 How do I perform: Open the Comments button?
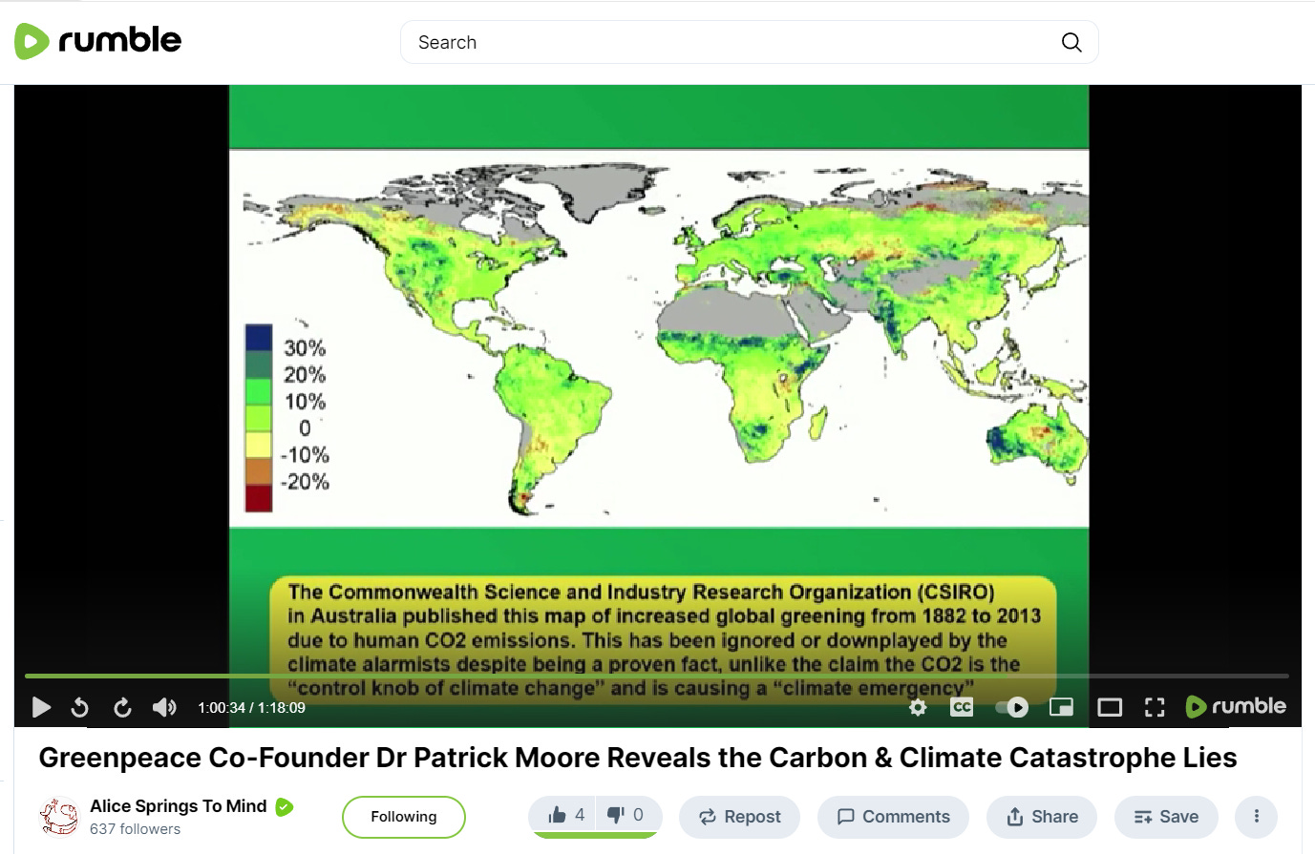pyautogui.click(x=893, y=817)
